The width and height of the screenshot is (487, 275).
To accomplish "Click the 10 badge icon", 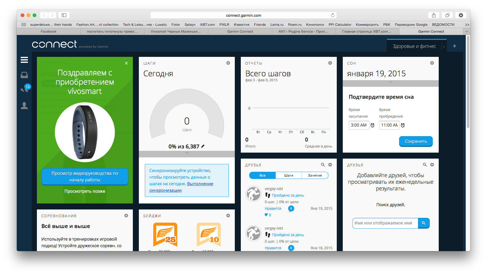I will point(209,235).
